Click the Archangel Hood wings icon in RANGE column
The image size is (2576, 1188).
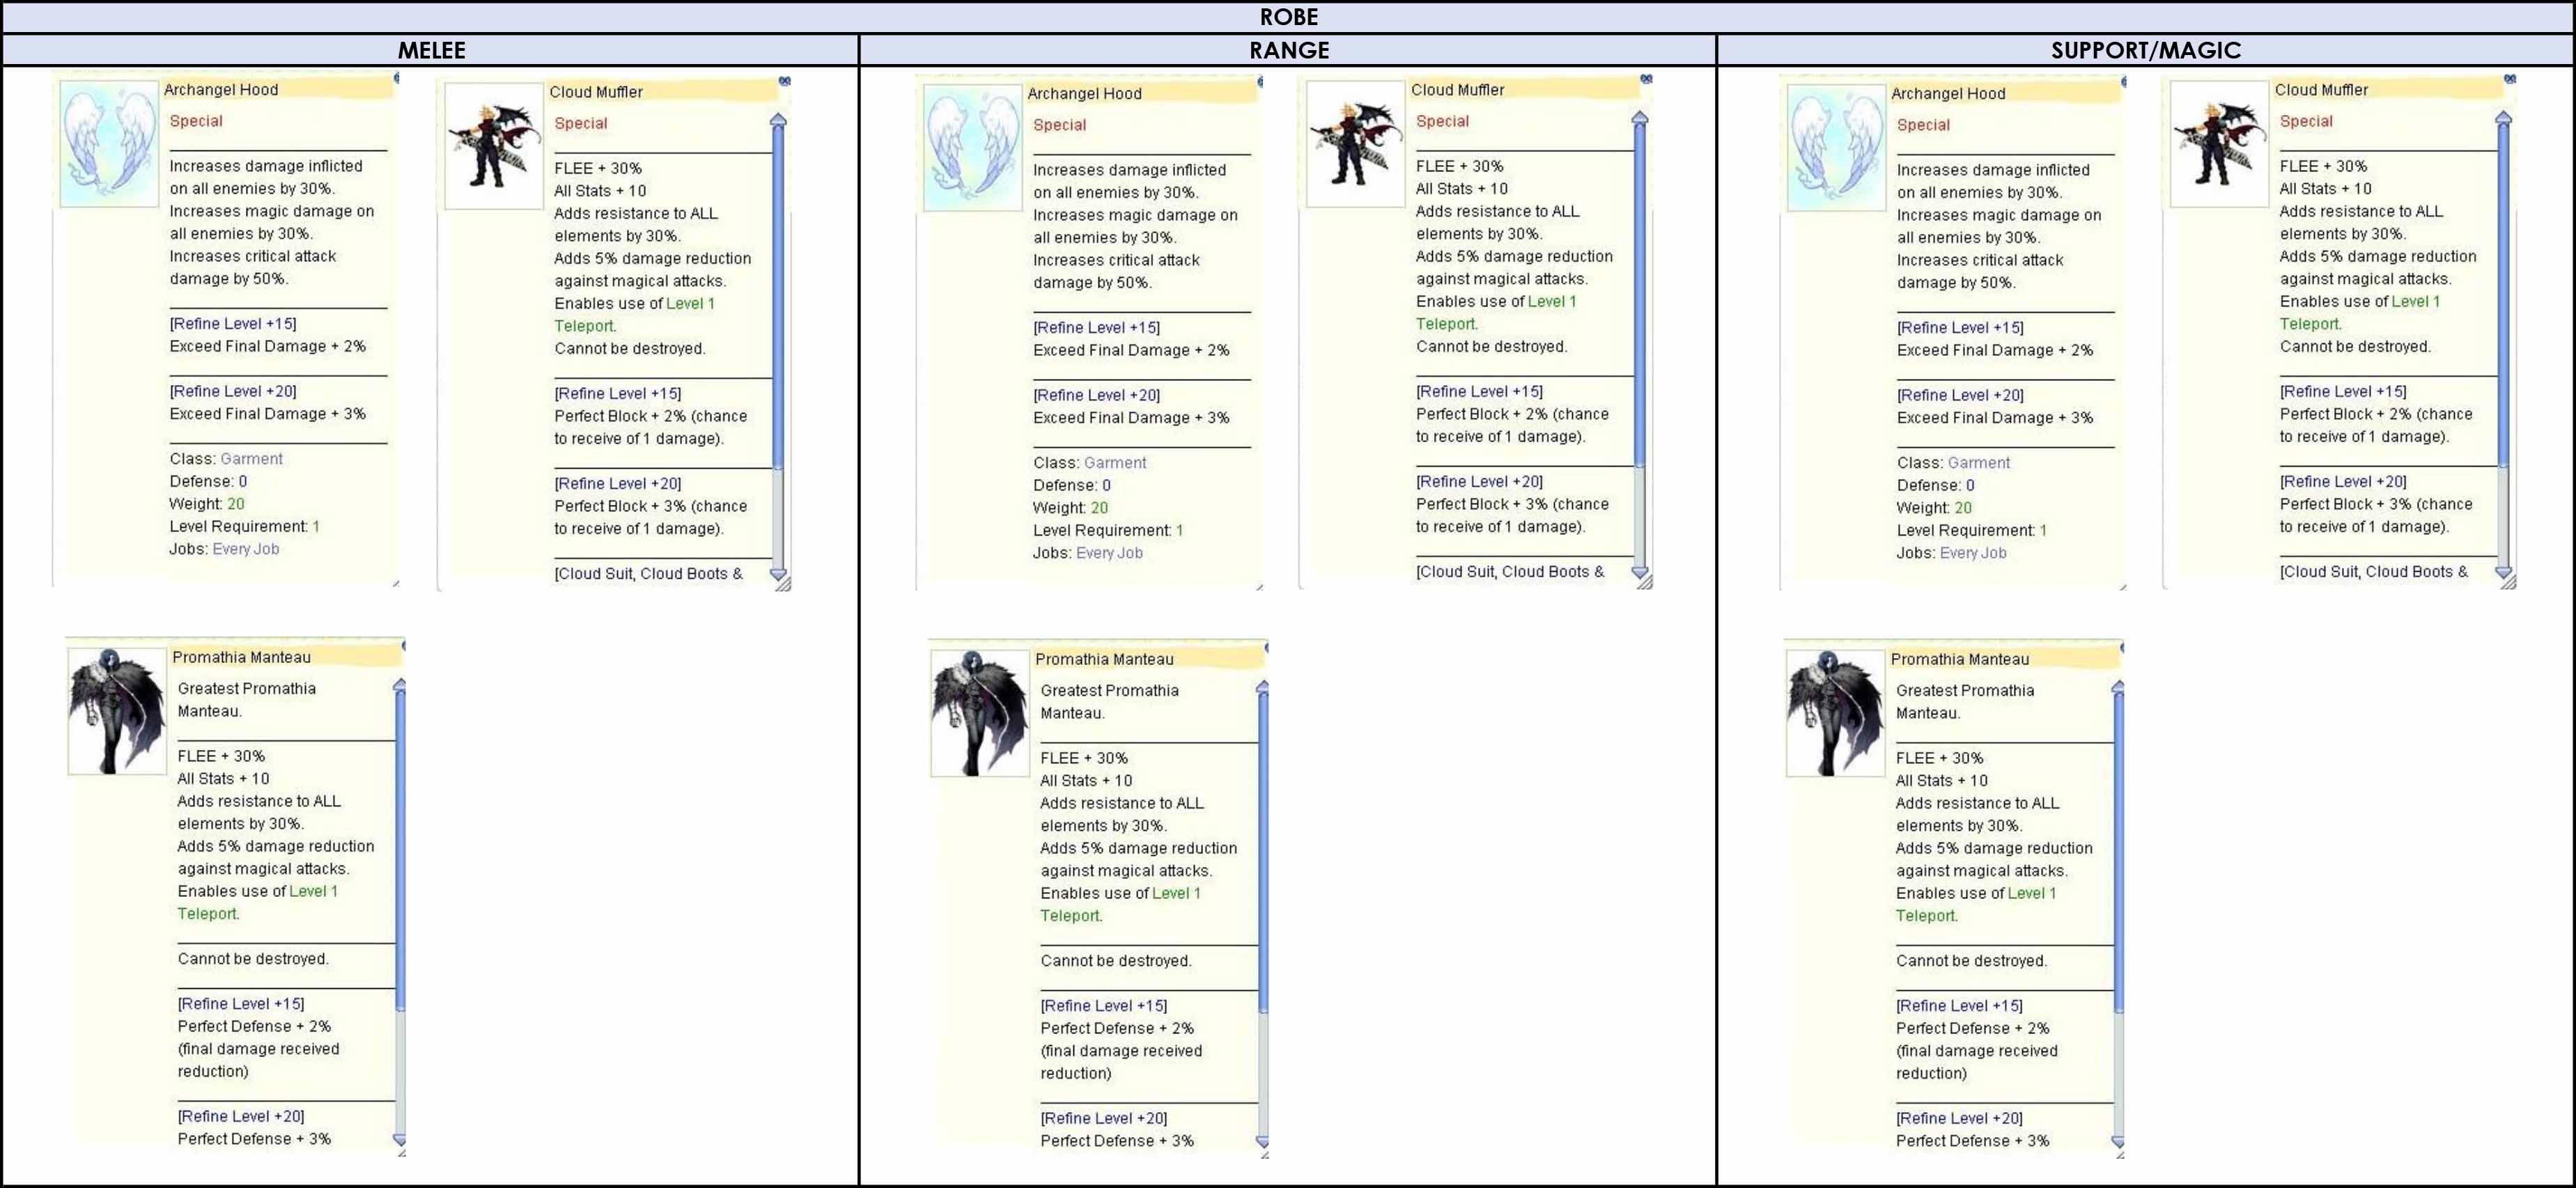(972, 148)
